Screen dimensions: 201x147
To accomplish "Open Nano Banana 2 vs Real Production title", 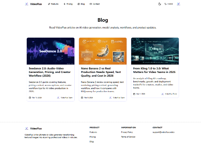I will click(101, 72).
